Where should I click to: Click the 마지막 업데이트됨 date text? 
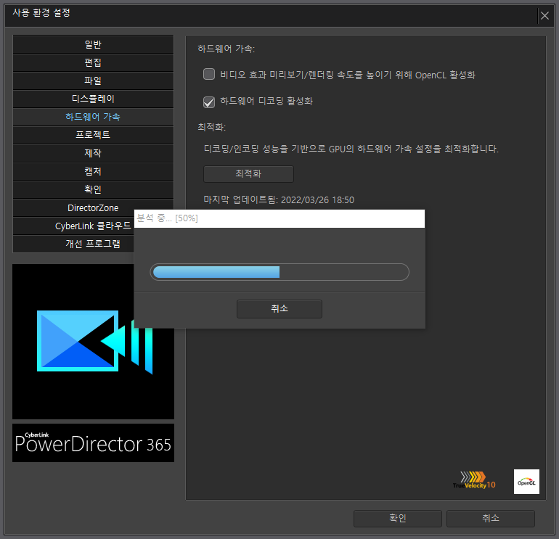tap(279, 199)
